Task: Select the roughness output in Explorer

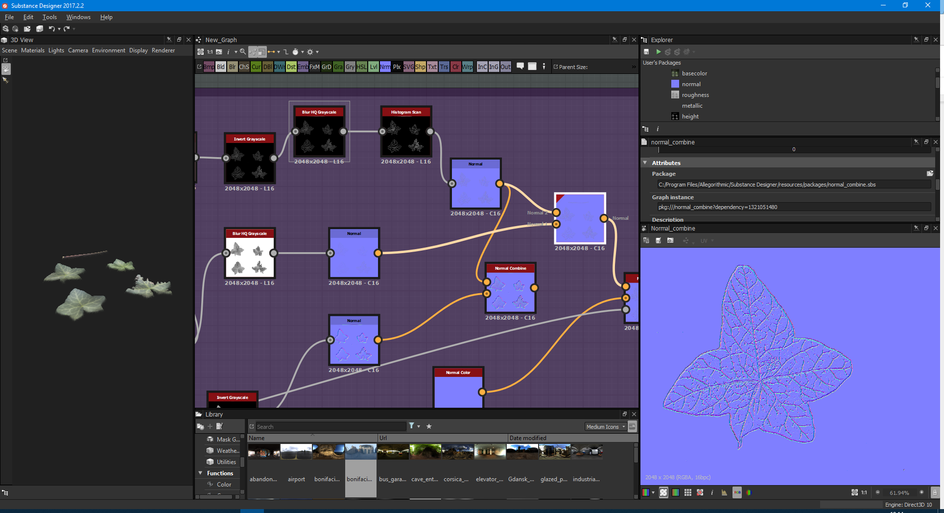Action: click(x=695, y=95)
